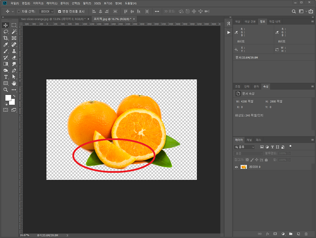The width and height of the screenshot is (316, 238).
Task: Click the create new layer icon
Action: coord(298,234)
